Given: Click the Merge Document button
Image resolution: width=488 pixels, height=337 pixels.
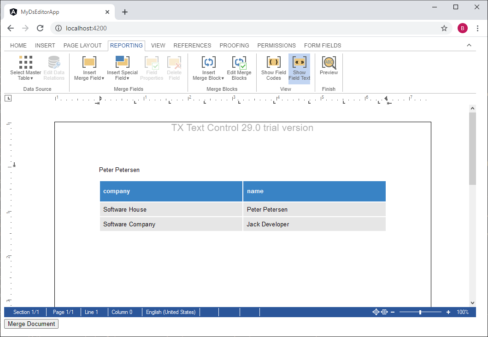Looking at the screenshot, I should [x=31, y=324].
